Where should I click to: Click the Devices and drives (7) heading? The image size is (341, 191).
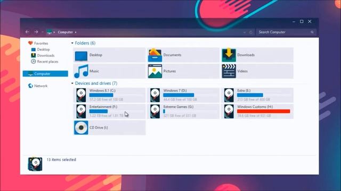tap(96, 83)
